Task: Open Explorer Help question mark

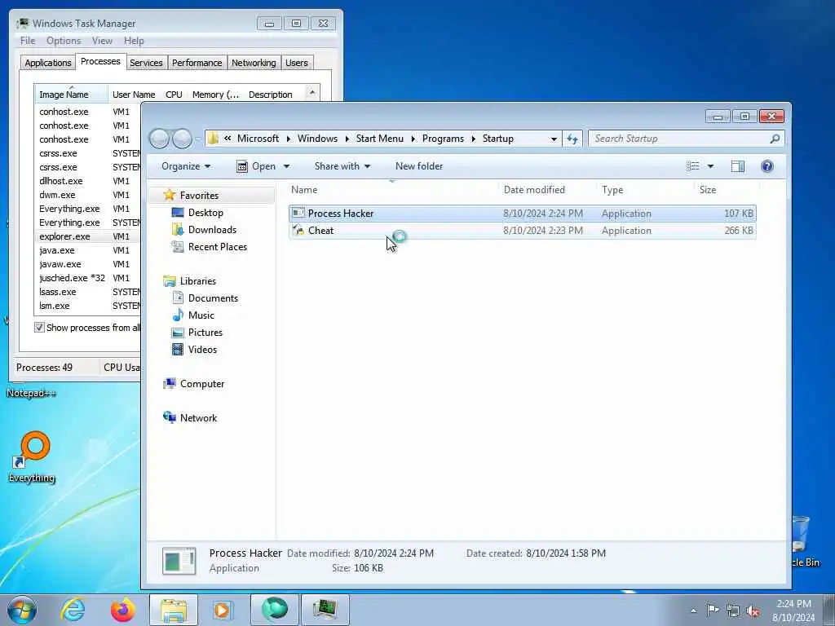Action: pyautogui.click(x=767, y=166)
